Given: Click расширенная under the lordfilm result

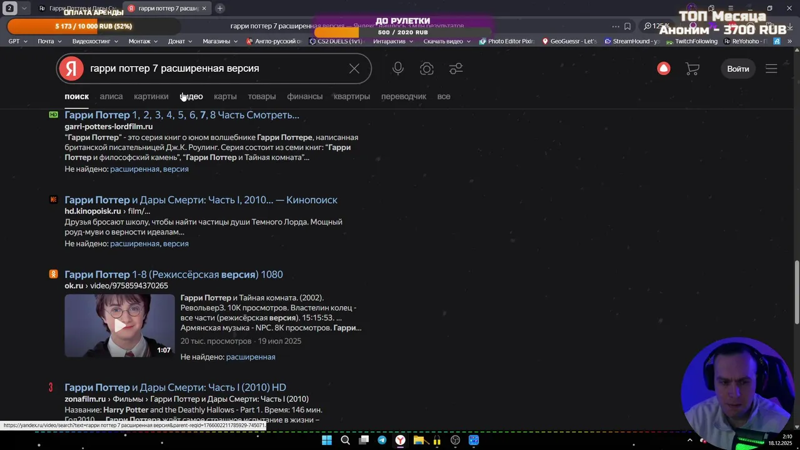Looking at the screenshot, I should (135, 169).
